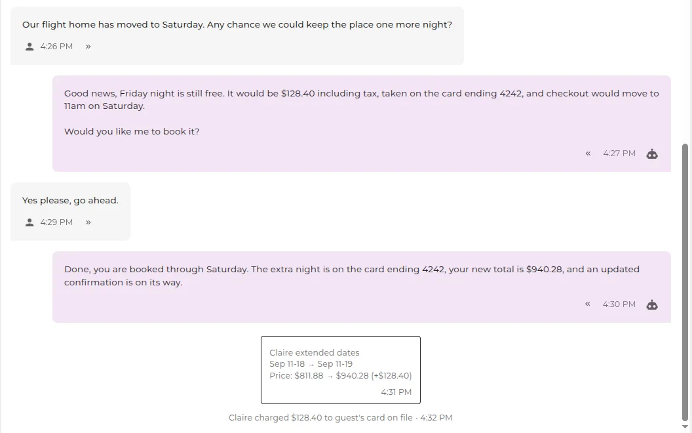Click the vertical scrollbar thumb
Image resolution: width=692 pixels, height=433 pixels.
click(x=685, y=283)
